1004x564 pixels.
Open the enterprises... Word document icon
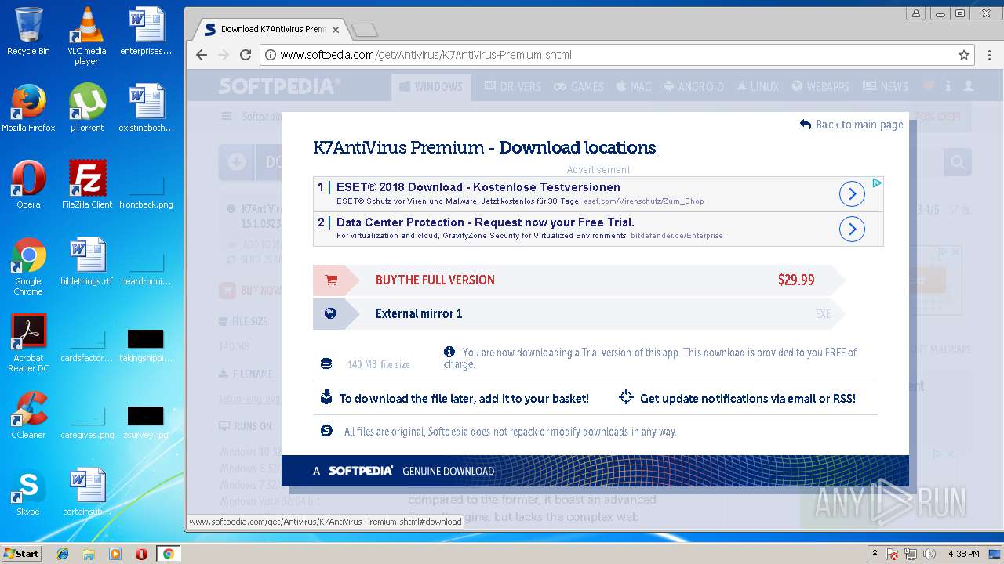(x=146, y=31)
